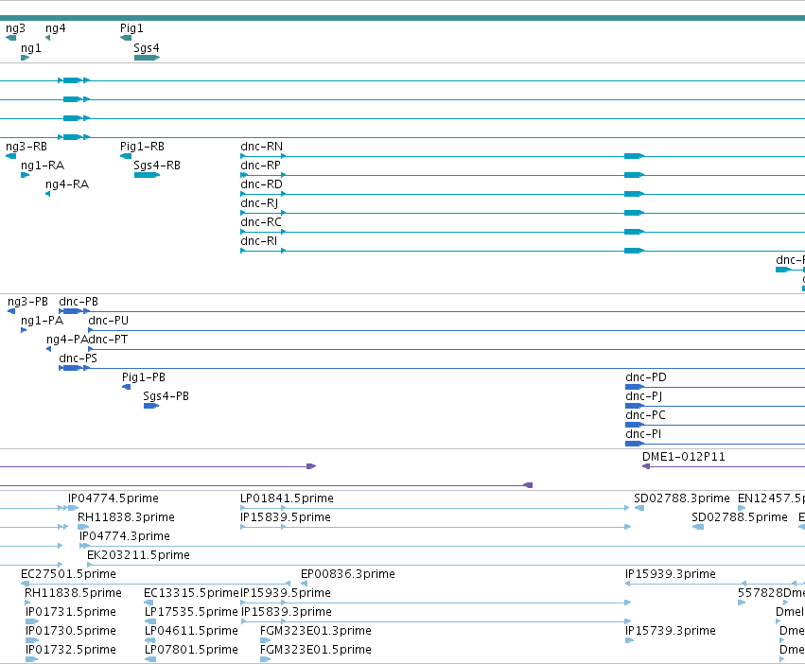
Task: Click the LP04611.5prime EST label
Action: tap(191, 631)
